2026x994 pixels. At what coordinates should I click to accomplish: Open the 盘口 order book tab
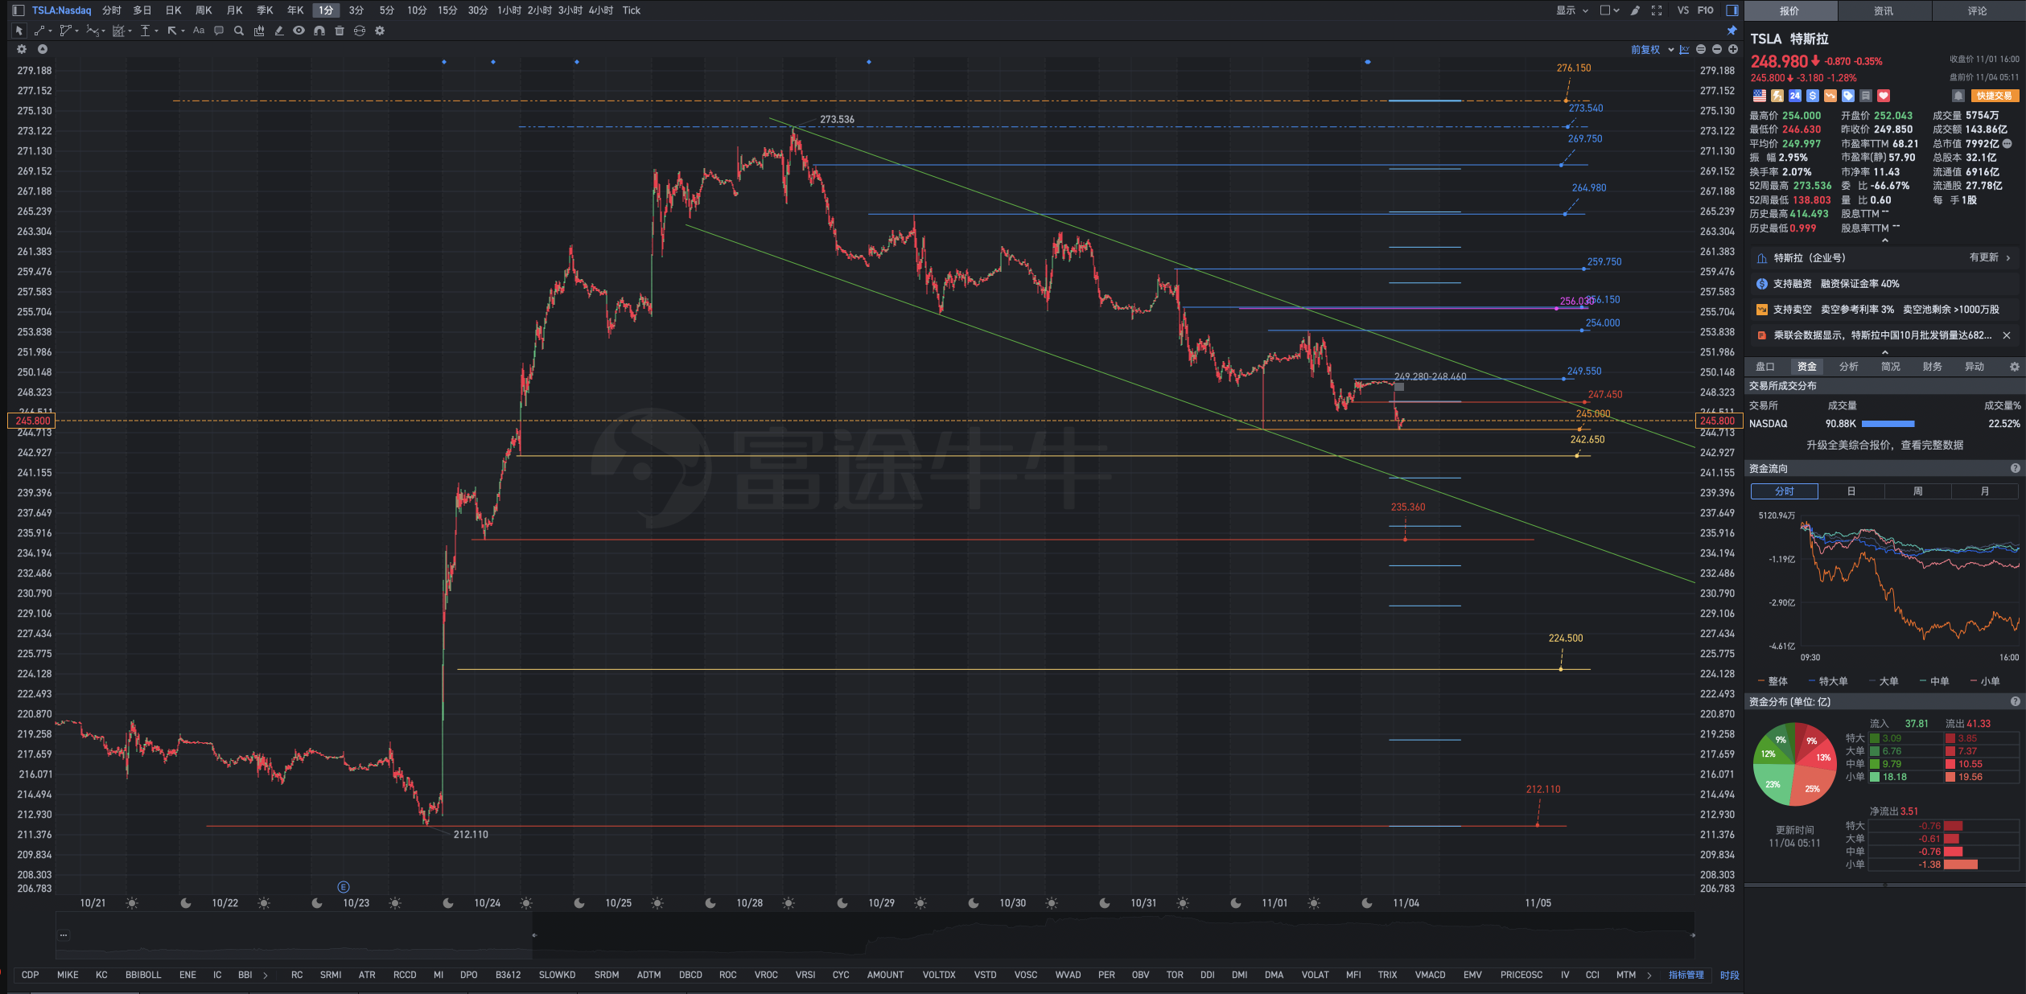point(1765,367)
